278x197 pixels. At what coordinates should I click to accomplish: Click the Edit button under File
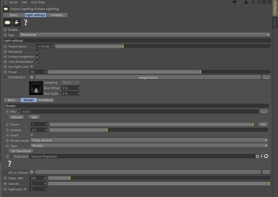click(34, 117)
